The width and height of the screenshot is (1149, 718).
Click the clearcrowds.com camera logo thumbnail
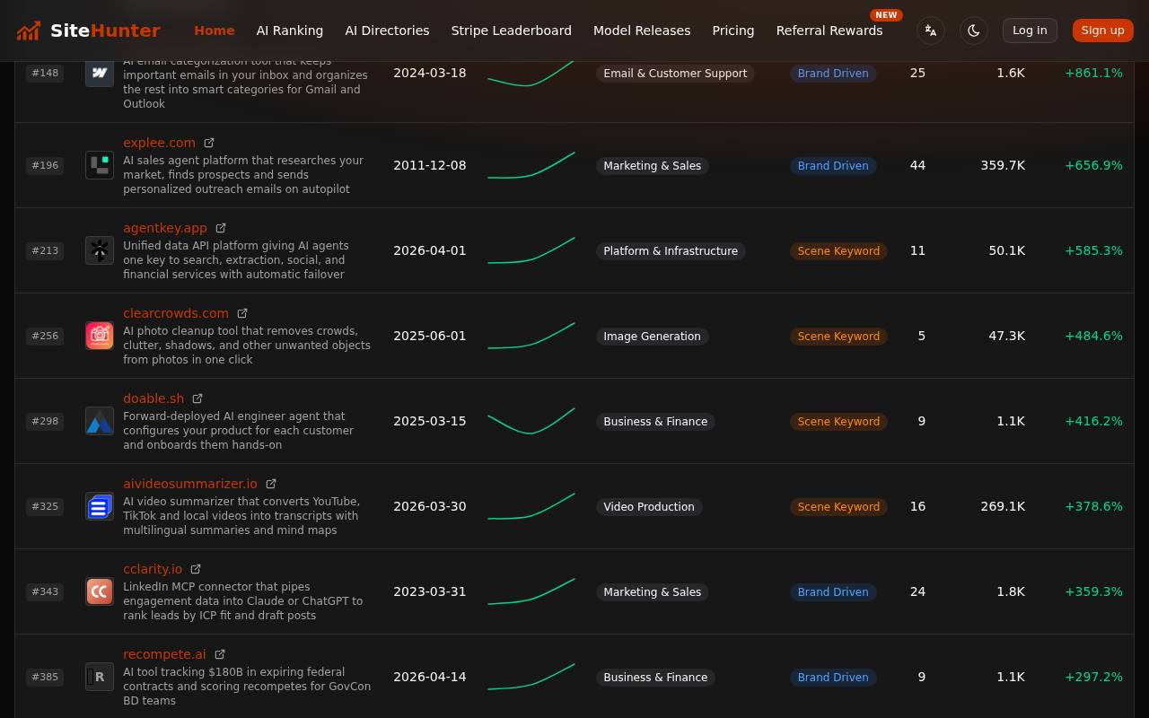(x=100, y=336)
